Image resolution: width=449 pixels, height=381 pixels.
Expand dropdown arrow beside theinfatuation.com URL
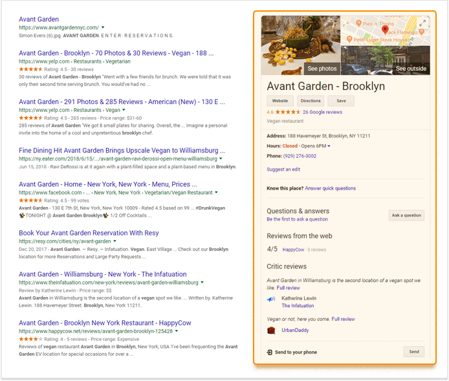[202, 282]
